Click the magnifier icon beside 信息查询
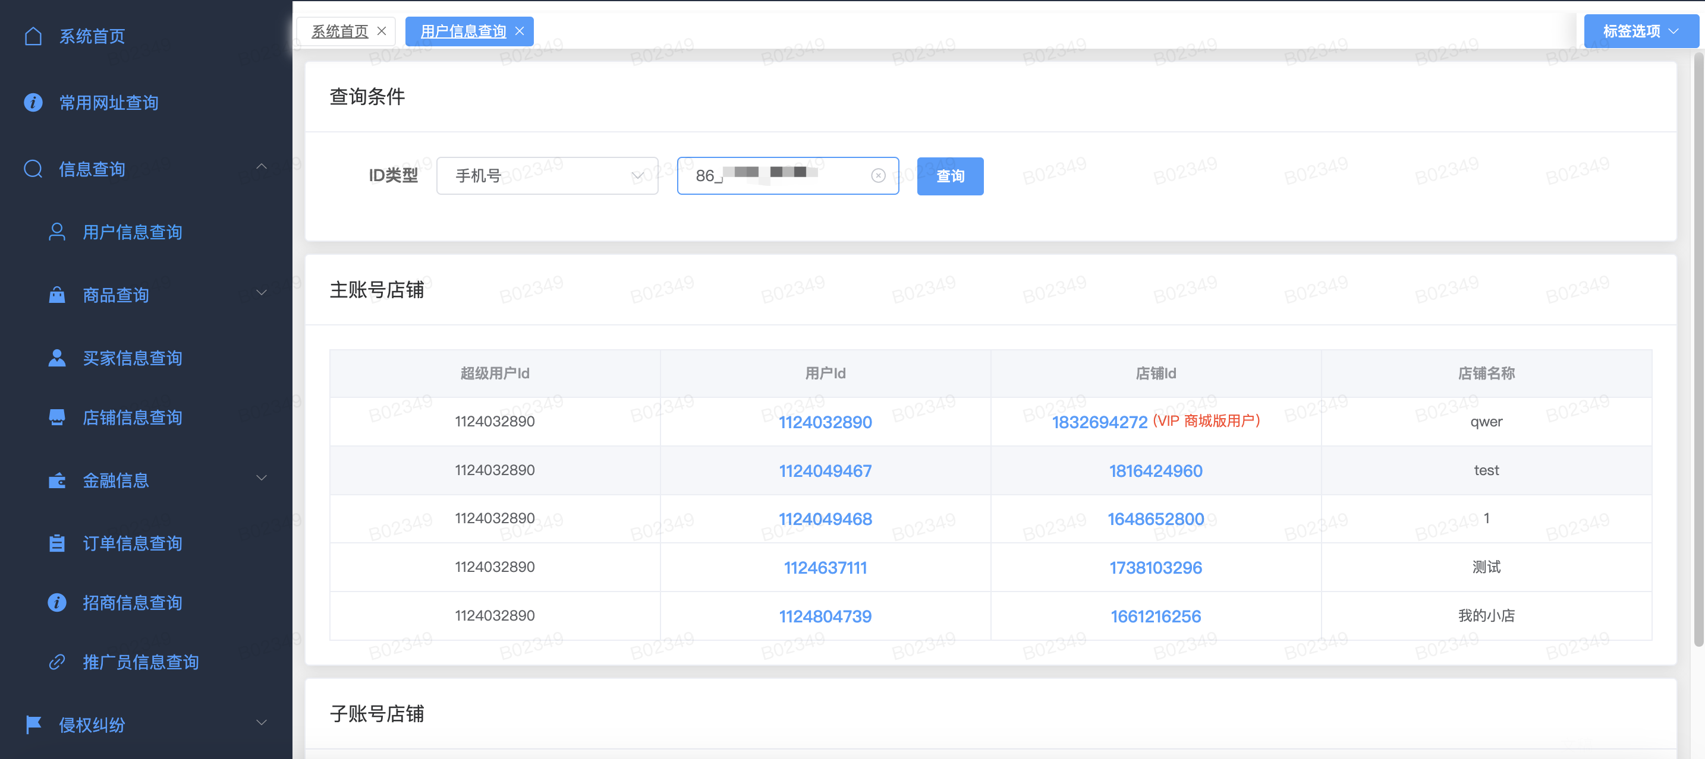The height and width of the screenshot is (759, 1705). 33,169
